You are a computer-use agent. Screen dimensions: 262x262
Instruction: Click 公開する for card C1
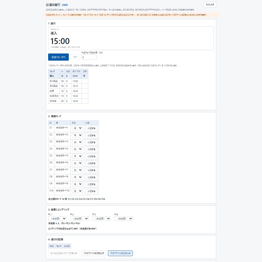(x=91, y=128)
